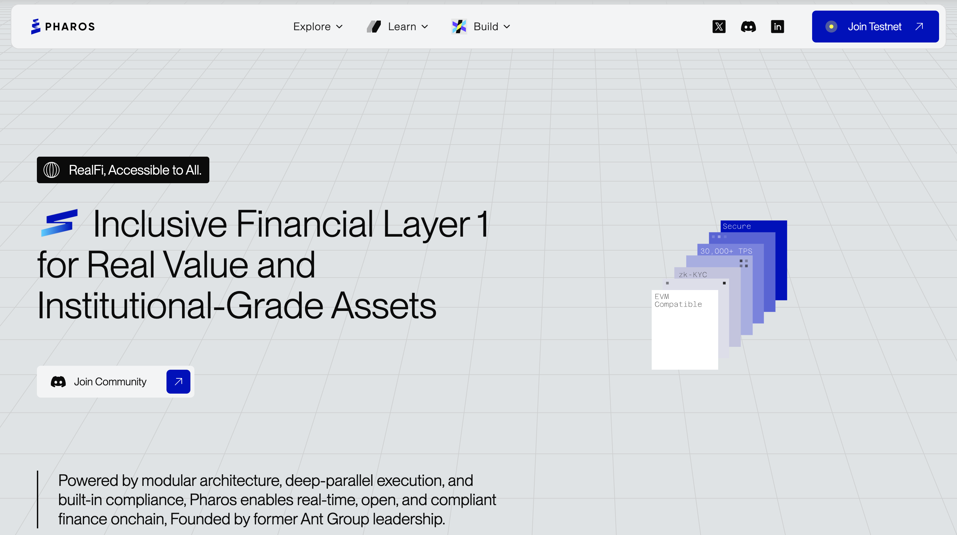Click the slanted Learn menu icon

coord(374,27)
